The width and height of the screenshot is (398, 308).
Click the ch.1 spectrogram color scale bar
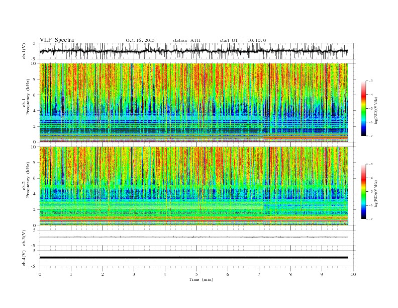364,108
